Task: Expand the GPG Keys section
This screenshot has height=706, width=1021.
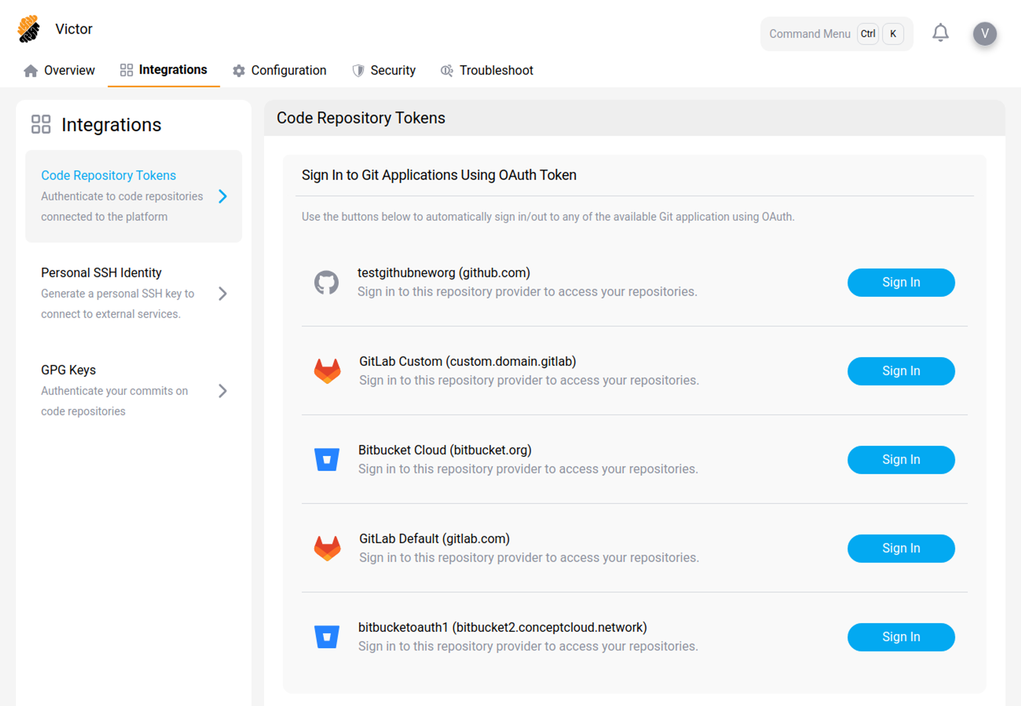Action: click(x=223, y=391)
